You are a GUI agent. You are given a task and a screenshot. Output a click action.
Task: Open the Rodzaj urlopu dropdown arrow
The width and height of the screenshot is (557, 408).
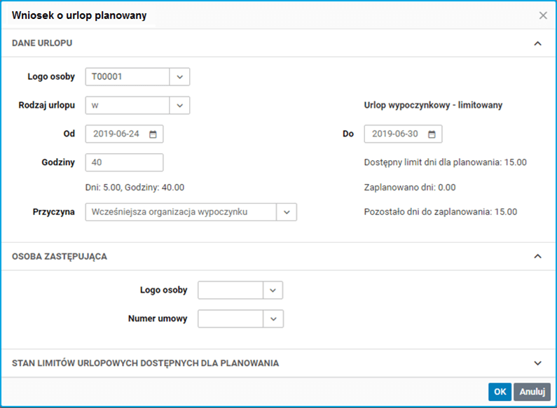[x=179, y=105]
